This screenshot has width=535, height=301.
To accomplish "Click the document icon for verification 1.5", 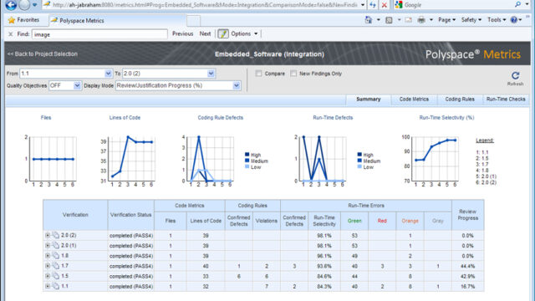I will tap(56, 276).
